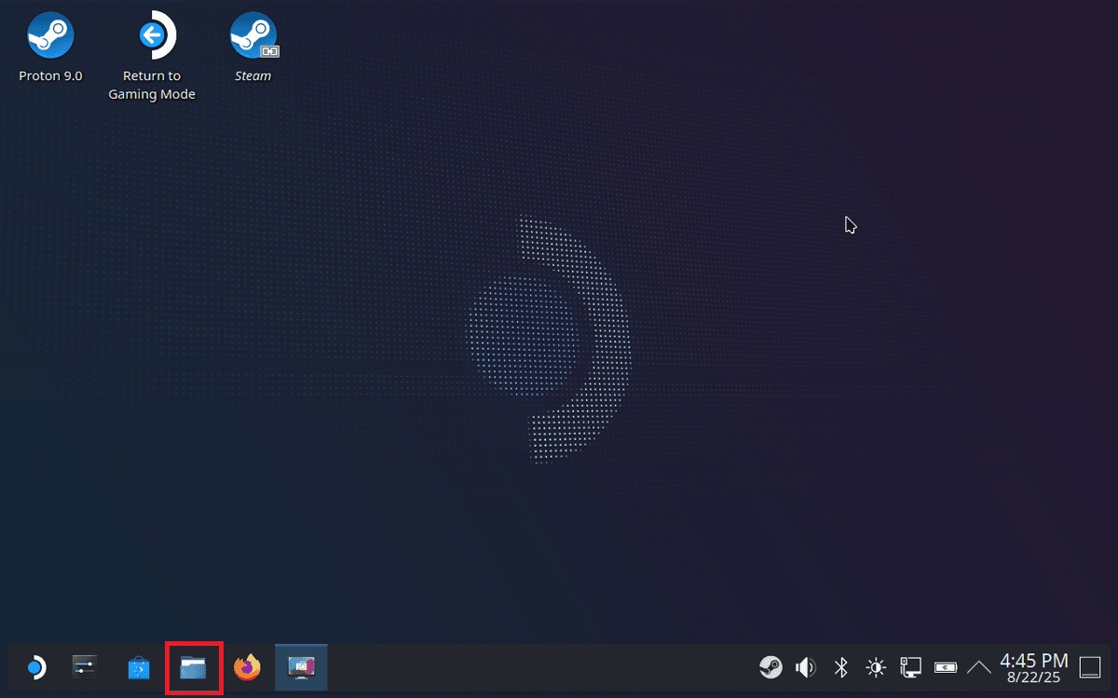This screenshot has height=698, width=1118.
Task: Open Dolphin file manager from taskbar
Action: 193,667
